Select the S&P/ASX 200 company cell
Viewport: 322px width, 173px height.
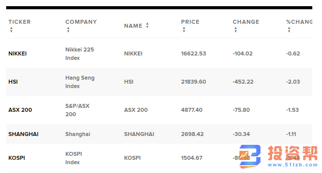(77, 110)
